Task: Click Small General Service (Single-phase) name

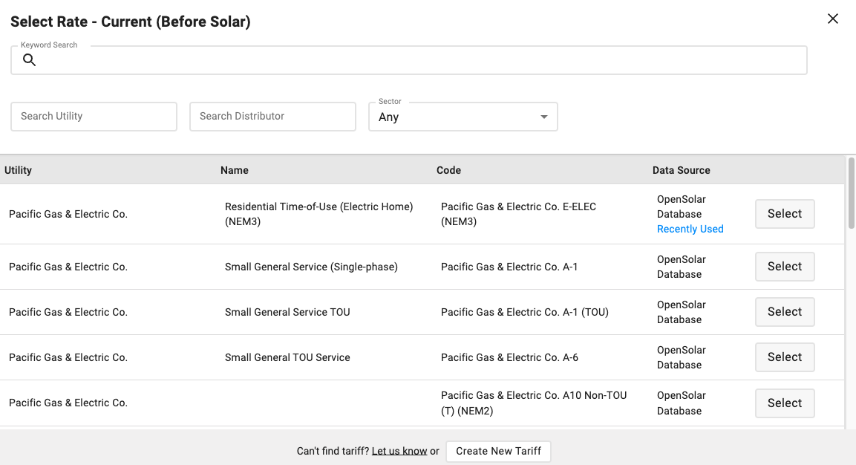Action: pyautogui.click(x=311, y=267)
